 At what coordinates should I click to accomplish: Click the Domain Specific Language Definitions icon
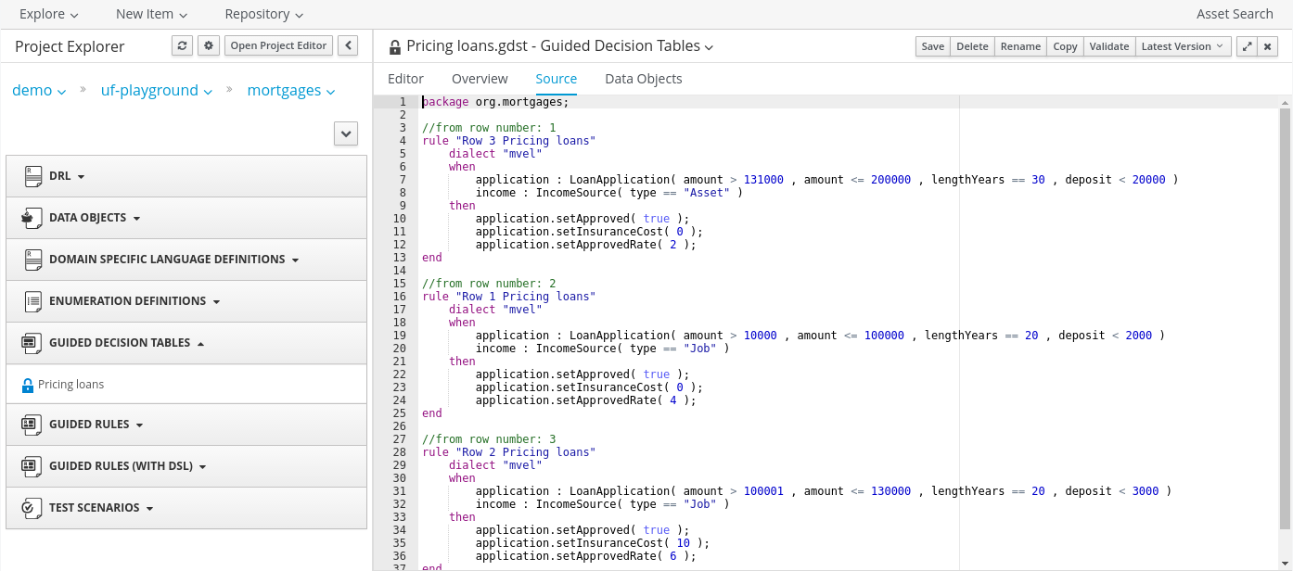pos(33,260)
